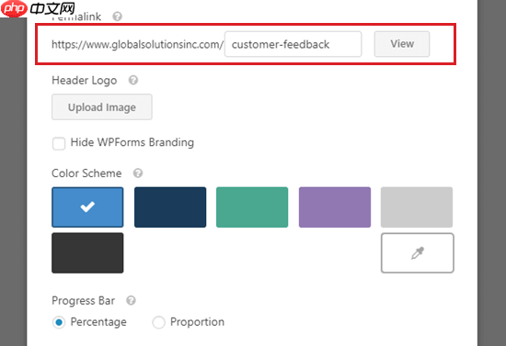Choose the light gray color scheme
This screenshot has height=346, width=506.
(417, 207)
